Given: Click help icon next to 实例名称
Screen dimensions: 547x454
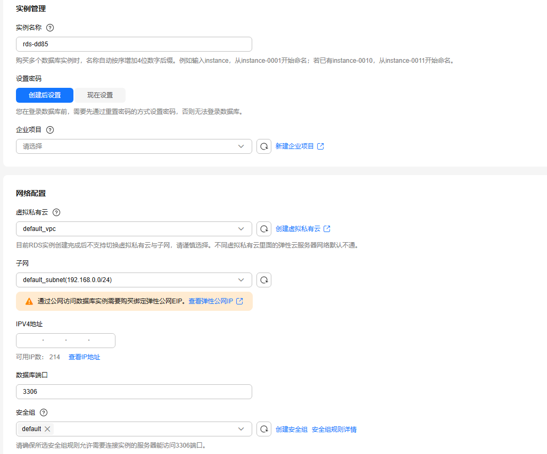Looking at the screenshot, I should pos(51,28).
